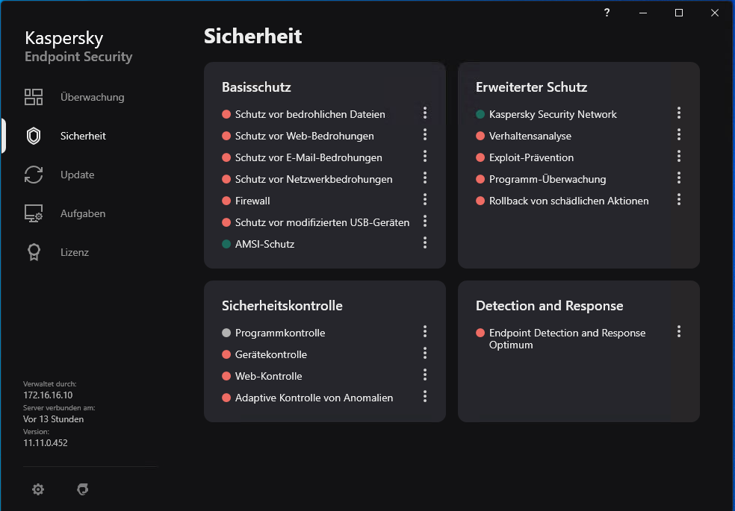The width and height of the screenshot is (735, 511).
Task: Click the version number 11.11.0.452
Action: 46,442
